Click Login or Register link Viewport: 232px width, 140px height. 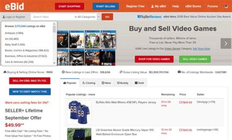[14, 17]
